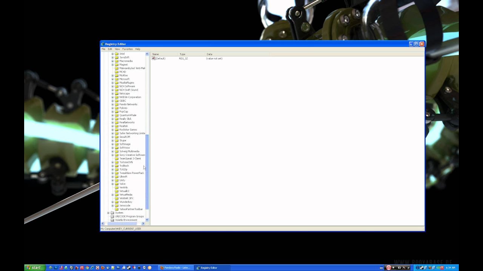The height and width of the screenshot is (271, 483).
Task: Select the YahooPartnerToolbar key
Action: pos(131,209)
